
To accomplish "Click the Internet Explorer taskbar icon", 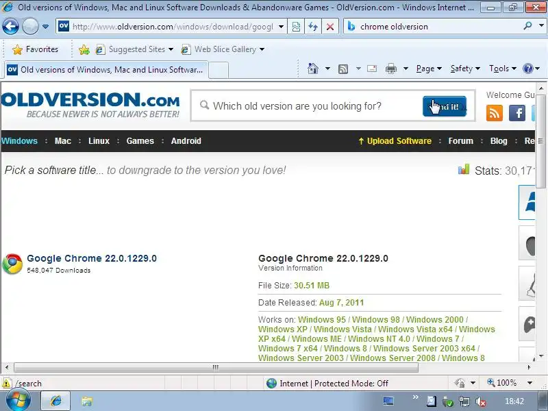I will coord(56,401).
